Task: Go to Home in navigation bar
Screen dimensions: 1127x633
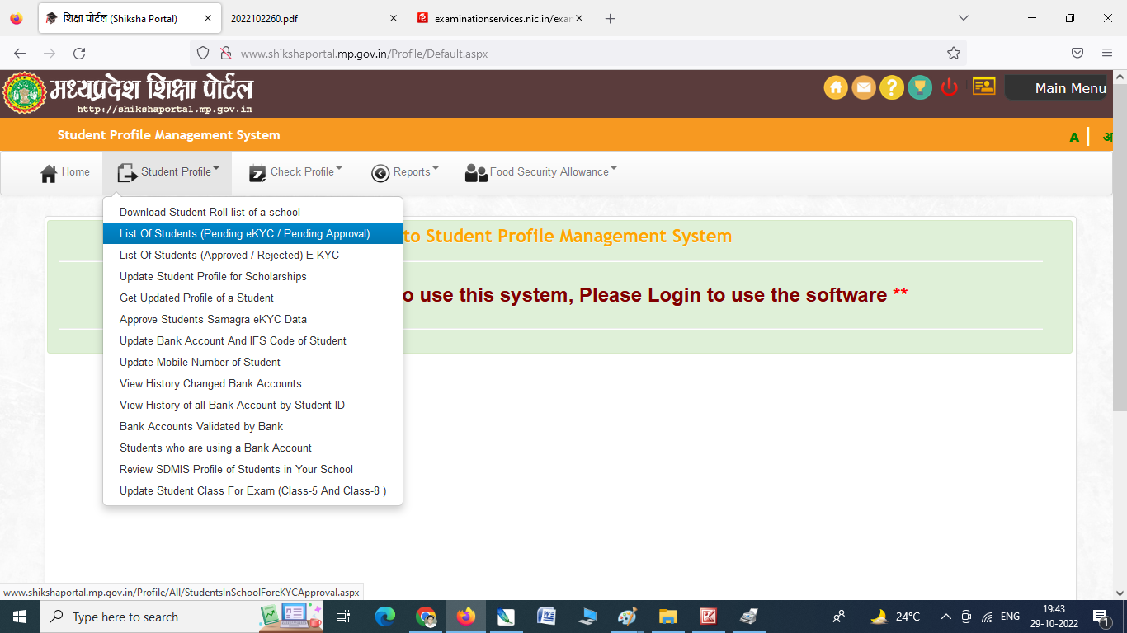Action: (x=65, y=172)
